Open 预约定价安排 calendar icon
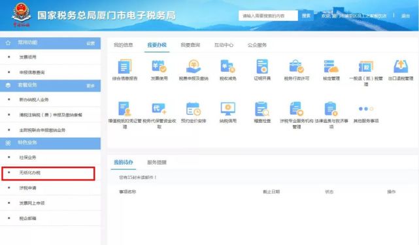The height and width of the screenshot is (245, 419). (193, 108)
